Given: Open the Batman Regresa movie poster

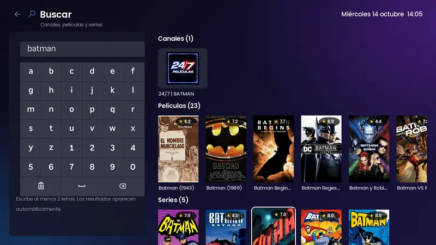Looking at the screenshot, I should [321, 149].
